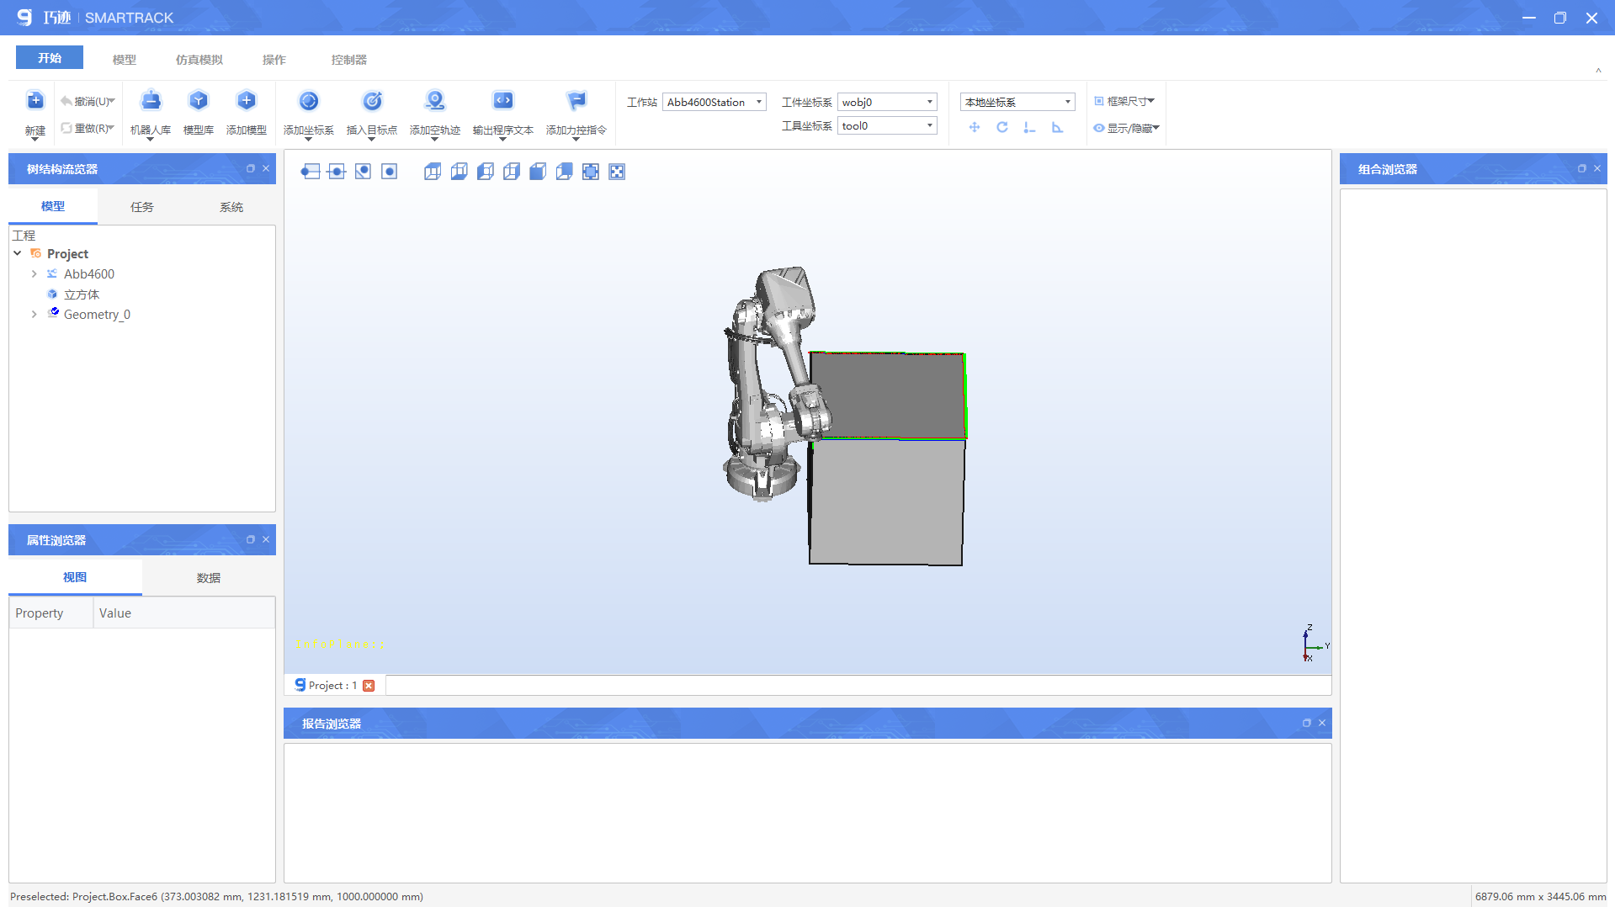This screenshot has width=1615, height=907.
Task: Click 添加空轨迹 add empty trajectory icon
Action: [x=435, y=101]
